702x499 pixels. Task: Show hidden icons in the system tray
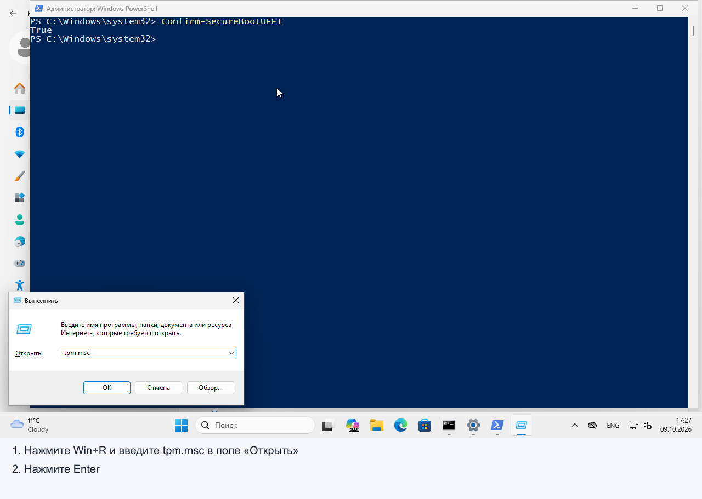[575, 425]
